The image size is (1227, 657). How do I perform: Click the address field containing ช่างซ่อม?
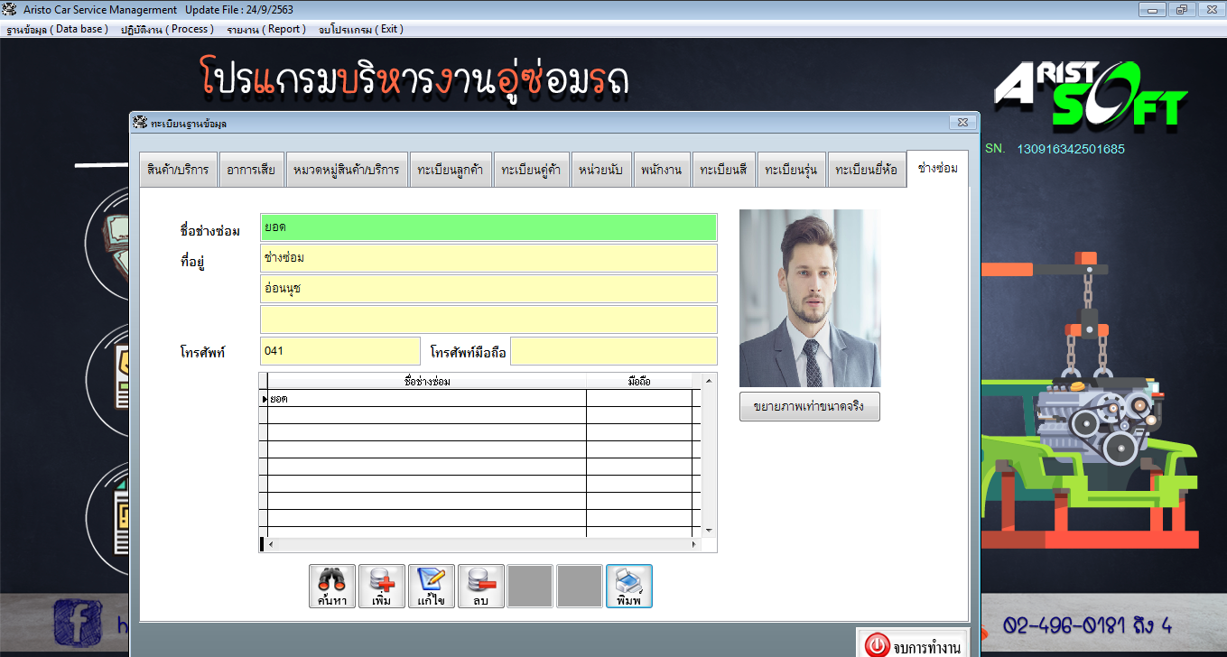coord(488,258)
